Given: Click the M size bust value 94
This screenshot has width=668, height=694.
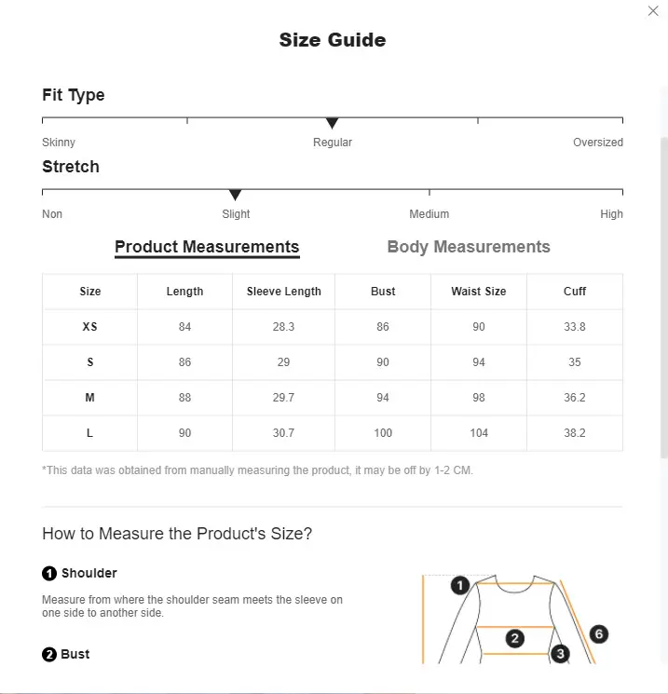Looking at the screenshot, I should [383, 398].
